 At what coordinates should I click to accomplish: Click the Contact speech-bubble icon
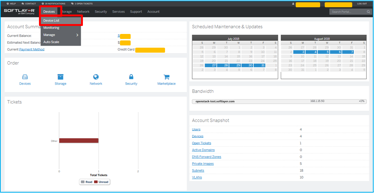(x=23, y=4)
